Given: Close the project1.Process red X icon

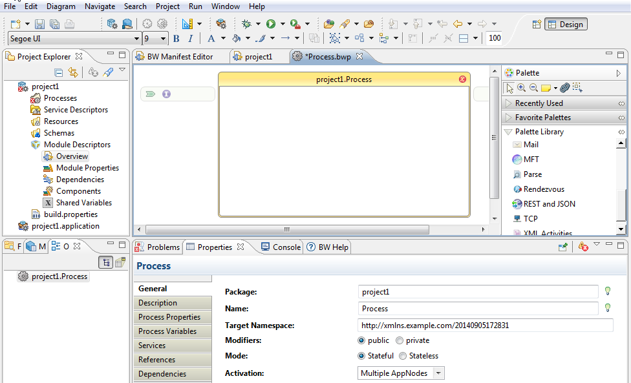Looking at the screenshot, I should (462, 79).
